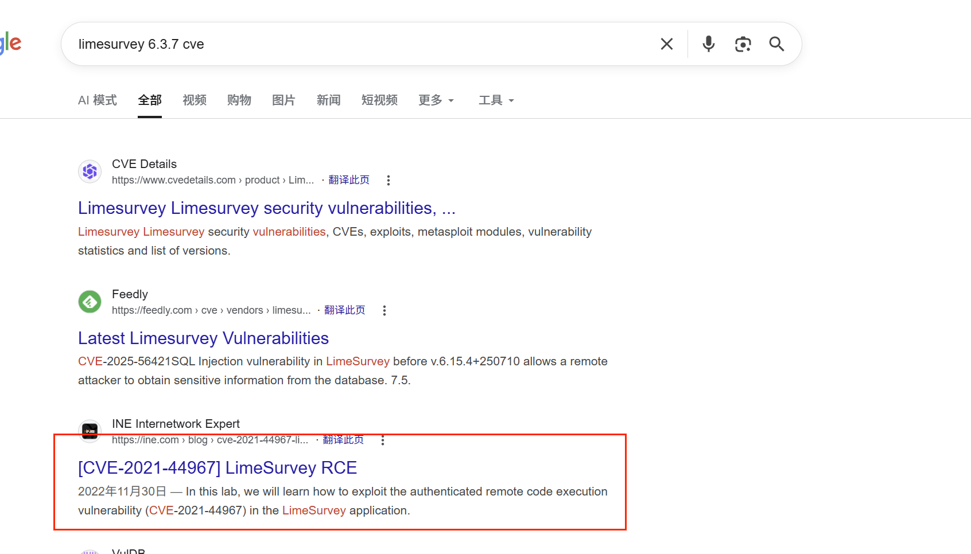Click the Feedly site favicon
This screenshot has height=554, width=971.
tap(90, 302)
